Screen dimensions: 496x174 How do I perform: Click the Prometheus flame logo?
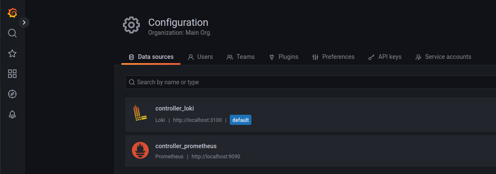(140, 150)
